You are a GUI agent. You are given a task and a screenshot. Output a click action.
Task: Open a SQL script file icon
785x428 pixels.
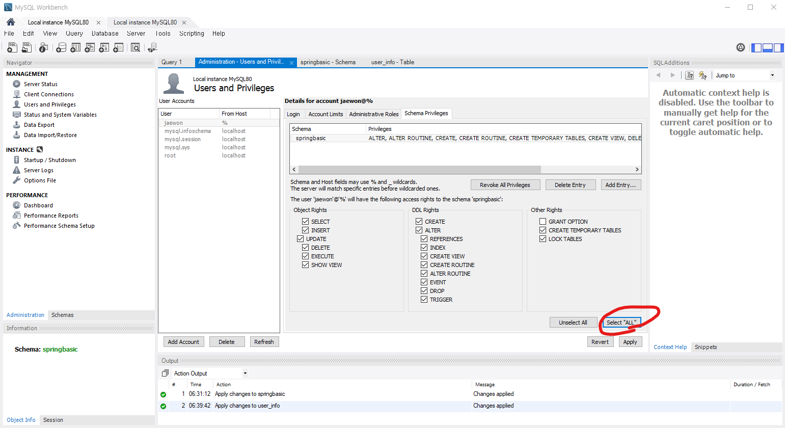tap(26, 47)
